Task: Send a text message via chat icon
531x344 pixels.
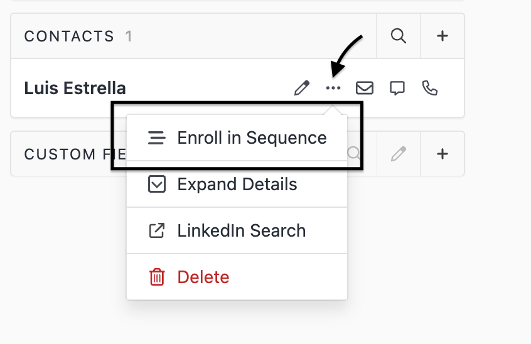Action: point(397,88)
